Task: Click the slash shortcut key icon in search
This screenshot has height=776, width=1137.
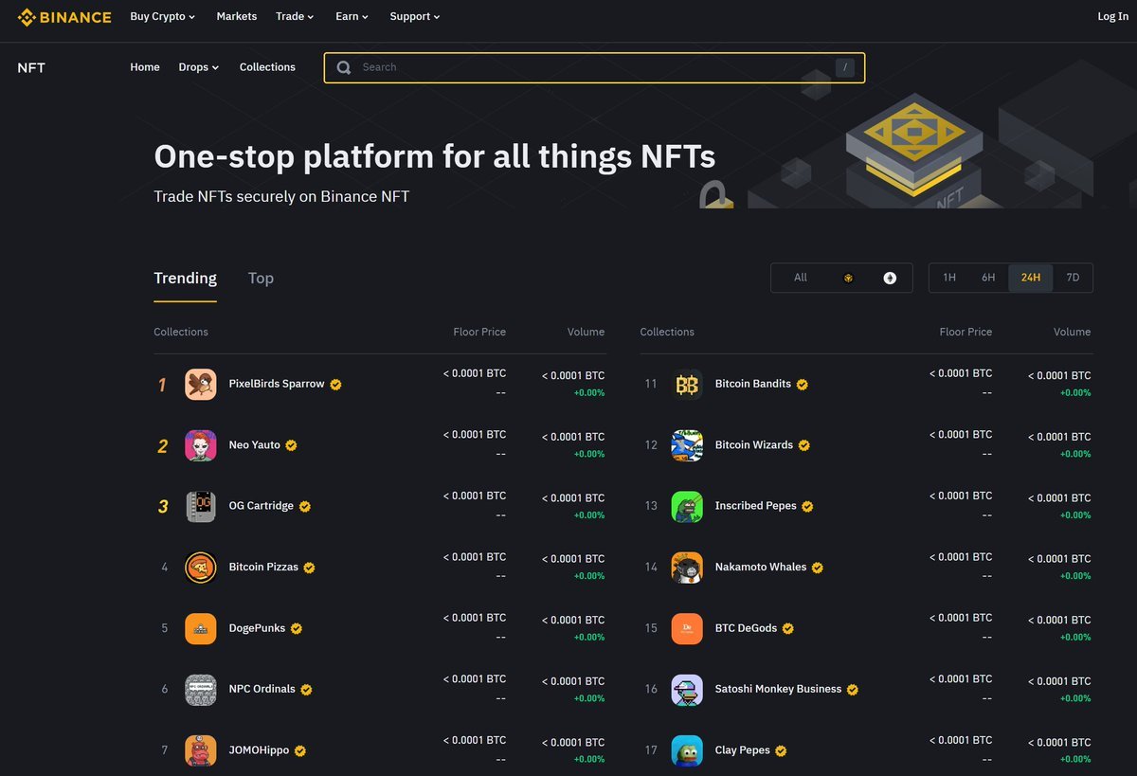Action: 845,67
